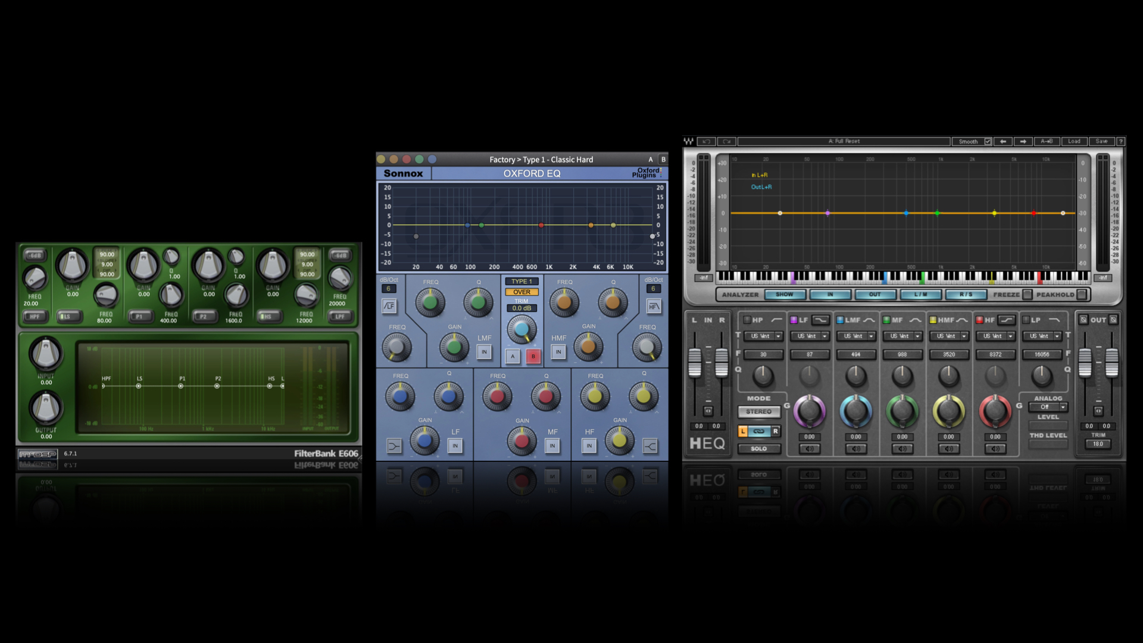Click the Oxford EQ LF shelf shape icon
The height and width of the screenshot is (643, 1143).
[x=394, y=446]
